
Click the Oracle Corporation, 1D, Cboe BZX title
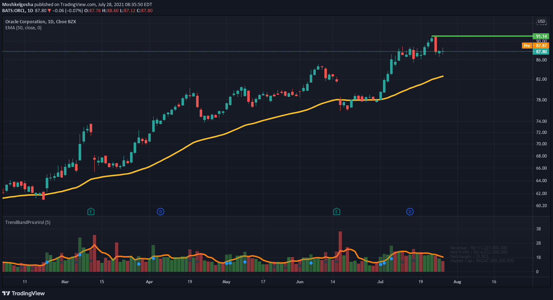click(x=41, y=21)
